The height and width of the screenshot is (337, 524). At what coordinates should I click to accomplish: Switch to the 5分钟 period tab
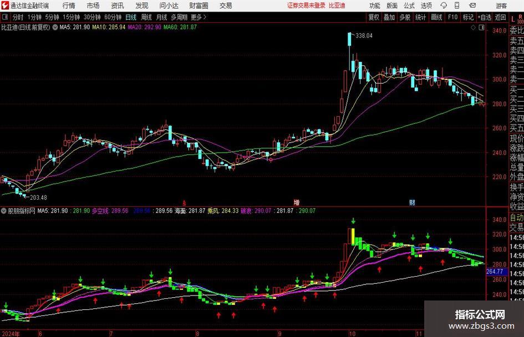[x=52, y=17]
